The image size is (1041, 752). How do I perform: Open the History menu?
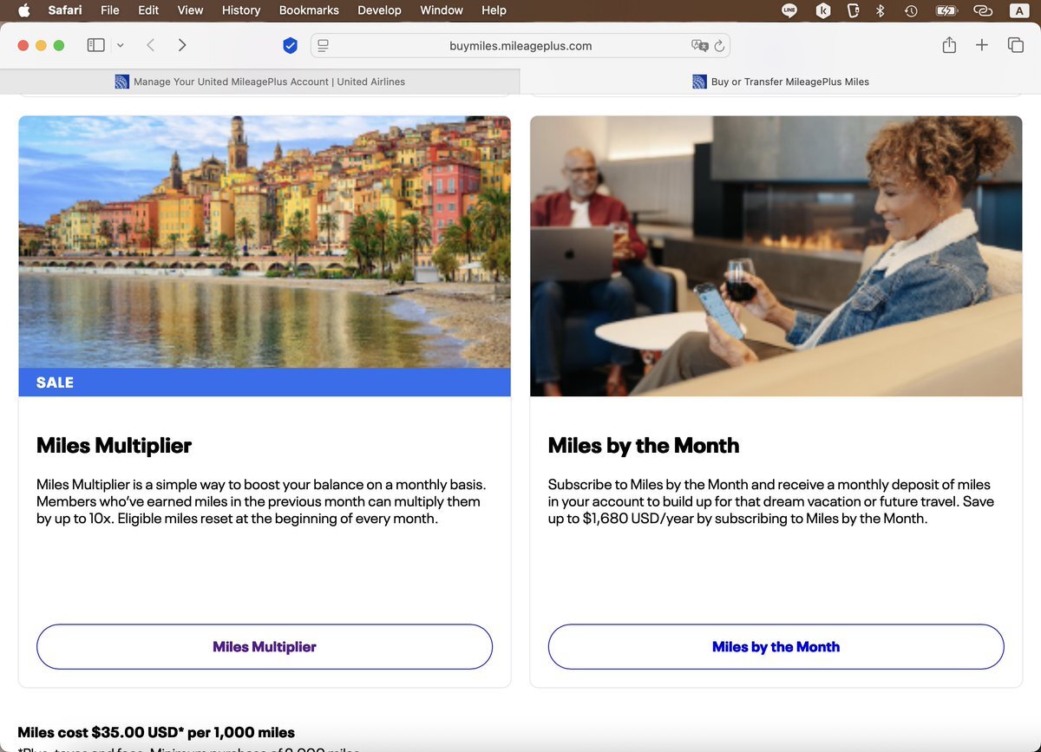241,10
